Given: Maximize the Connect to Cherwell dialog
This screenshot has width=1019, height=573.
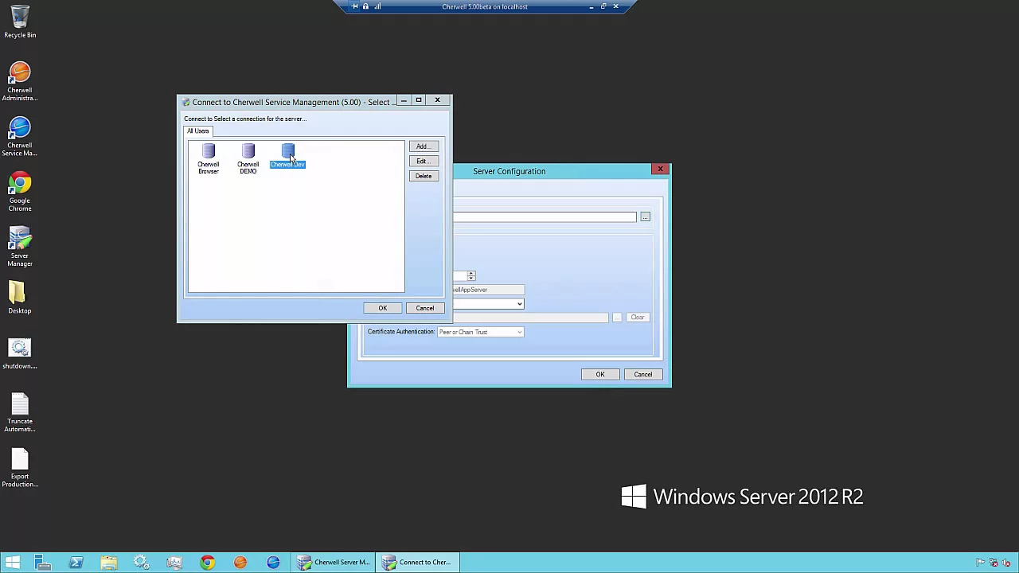Looking at the screenshot, I should [x=418, y=100].
